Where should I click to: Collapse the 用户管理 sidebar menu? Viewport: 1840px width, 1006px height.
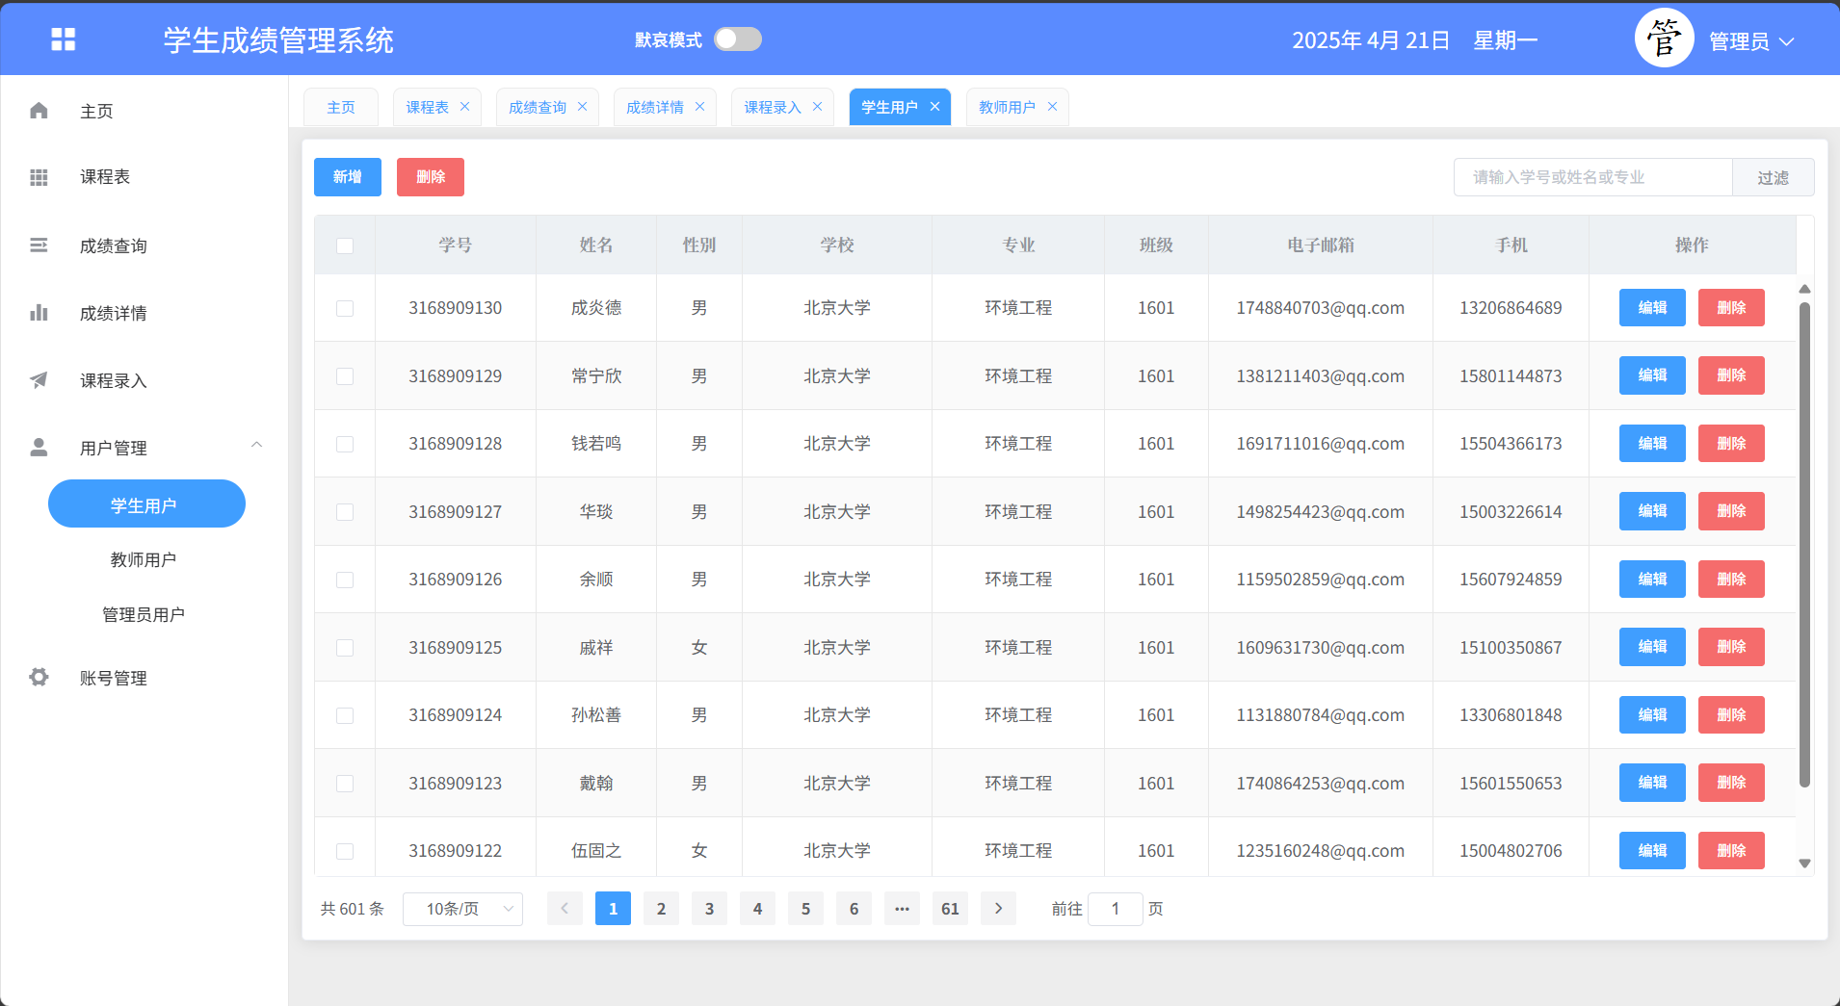click(x=256, y=447)
